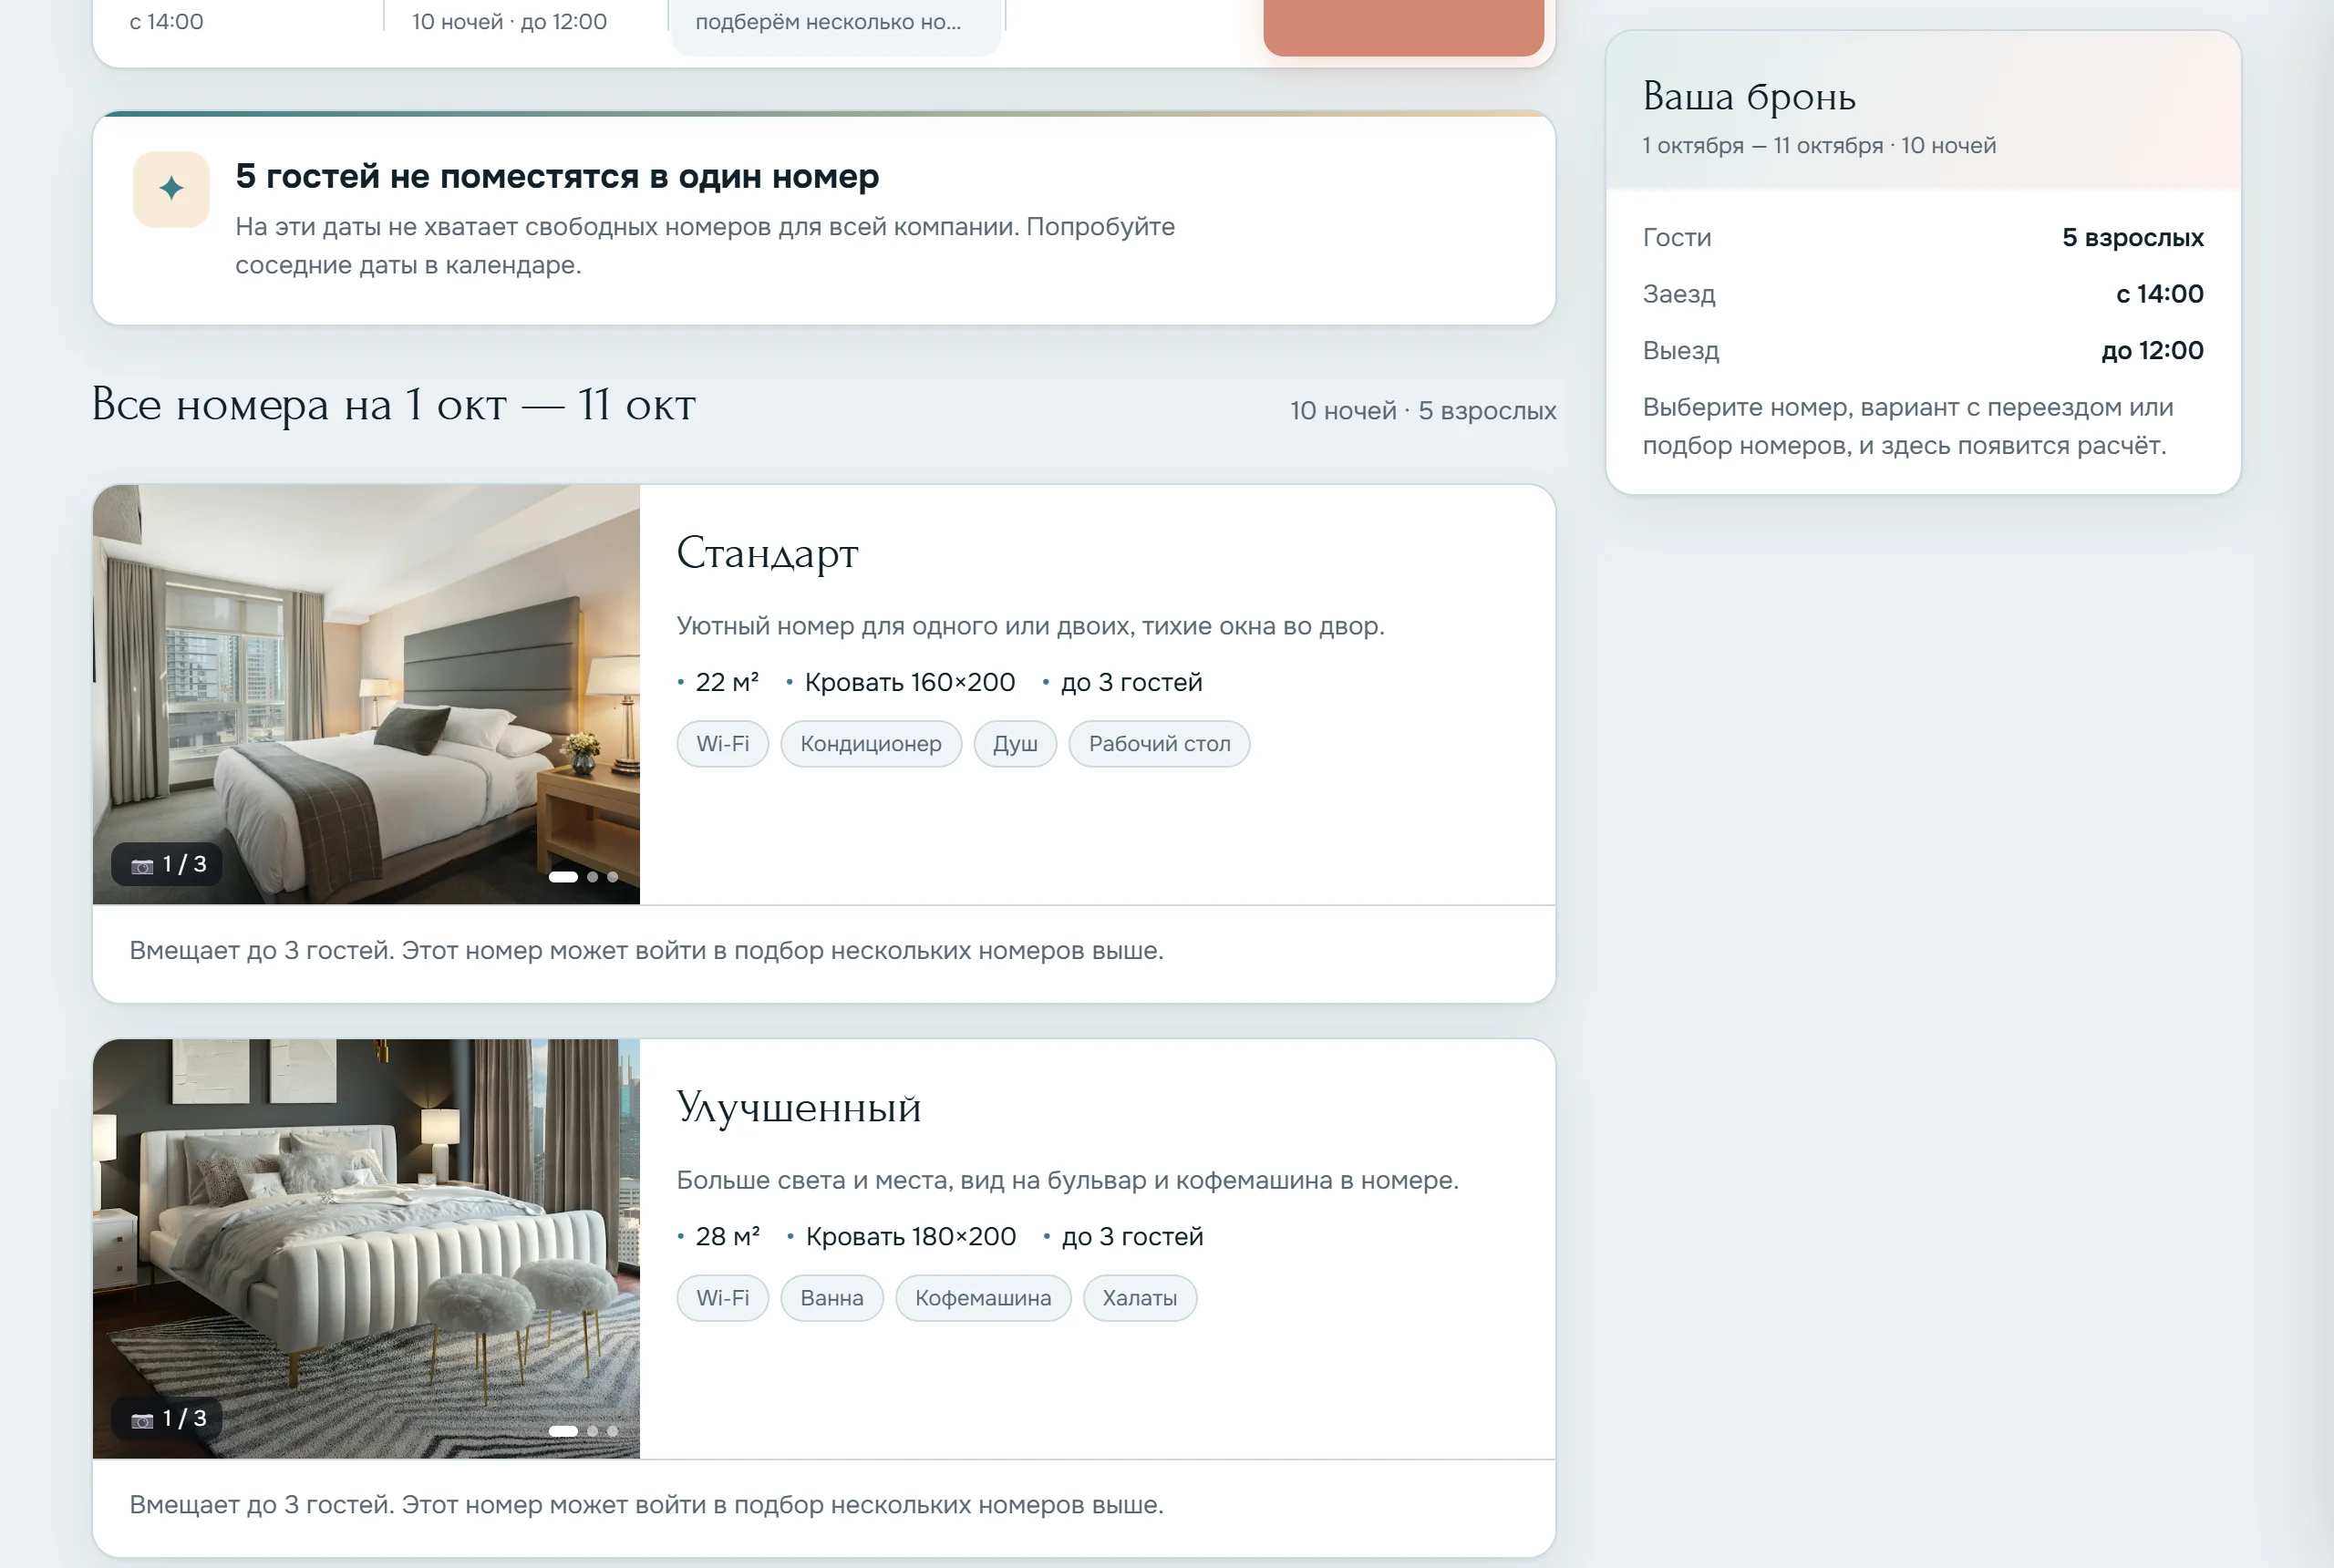Click the '5 взрослых' guests value
This screenshot has width=2334, height=1568.
[x=2132, y=238]
